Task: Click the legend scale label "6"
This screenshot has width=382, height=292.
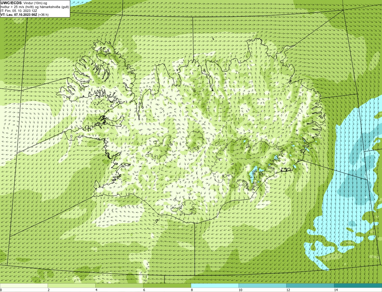Action: [x=144, y=290]
